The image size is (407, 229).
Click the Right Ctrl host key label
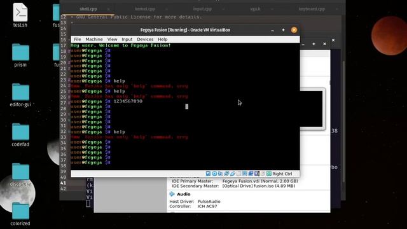click(x=282, y=174)
